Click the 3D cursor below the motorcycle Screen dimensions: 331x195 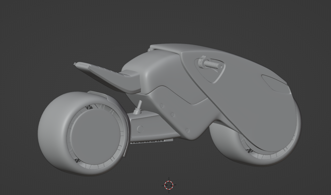(x=169, y=185)
